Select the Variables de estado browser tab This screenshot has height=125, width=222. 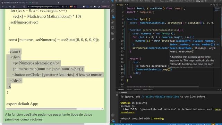[x=14, y=3]
